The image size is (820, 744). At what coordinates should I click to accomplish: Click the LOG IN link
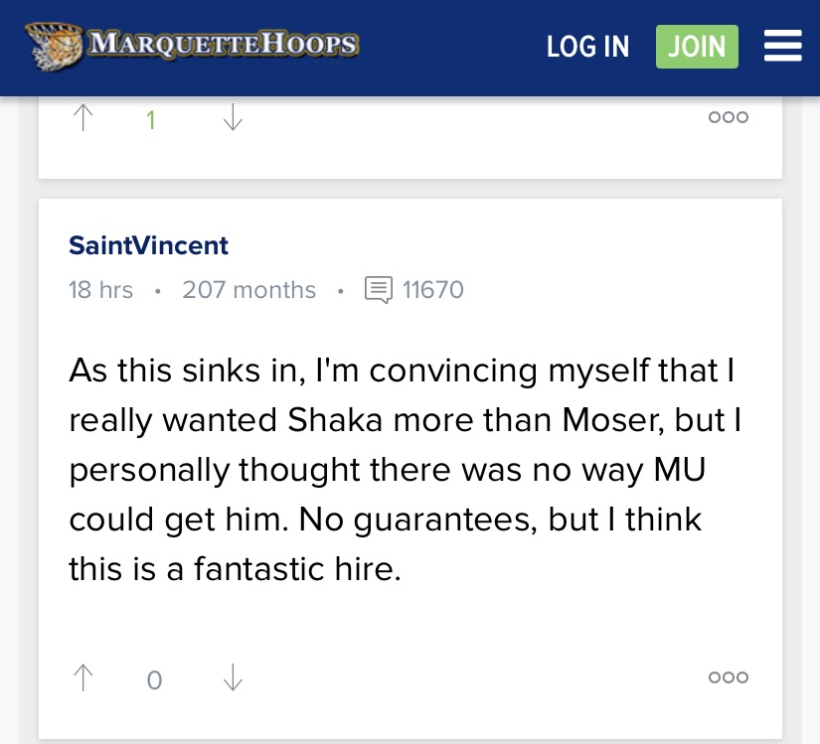coord(587,47)
